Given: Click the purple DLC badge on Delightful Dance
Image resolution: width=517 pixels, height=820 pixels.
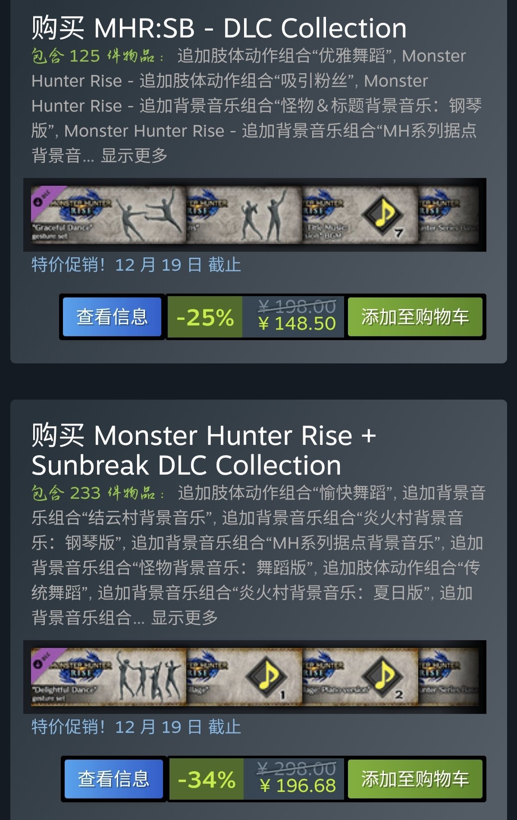Looking at the screenshot, I should tap(43, 660).
